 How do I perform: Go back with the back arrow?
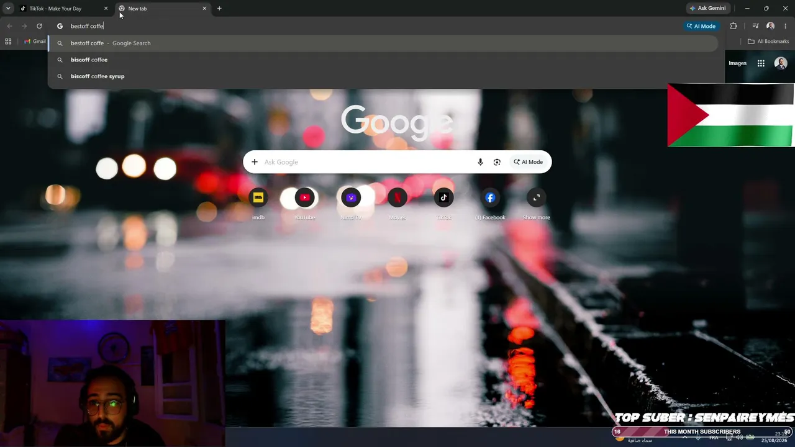pyautogui.click(x=9, y=26)
